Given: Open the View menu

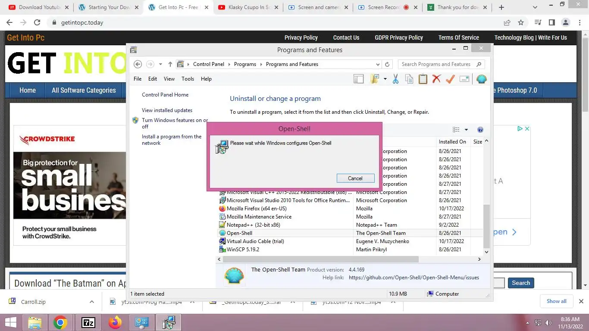Looking at the screenshot, I should (x=169, y=79).
